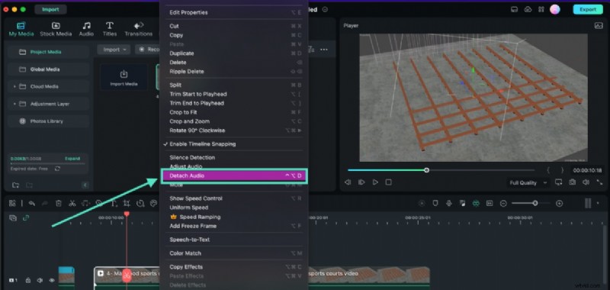
Task: Step back one frame in player
Action: tap(348, 182)
